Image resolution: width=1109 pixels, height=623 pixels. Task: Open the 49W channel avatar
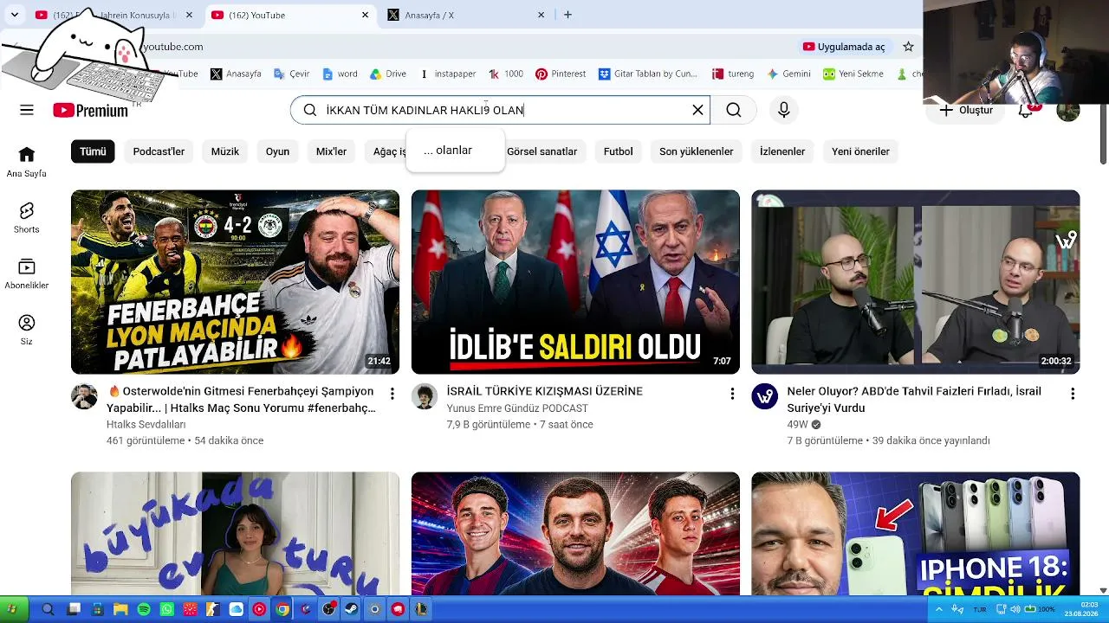coord(765,396)
